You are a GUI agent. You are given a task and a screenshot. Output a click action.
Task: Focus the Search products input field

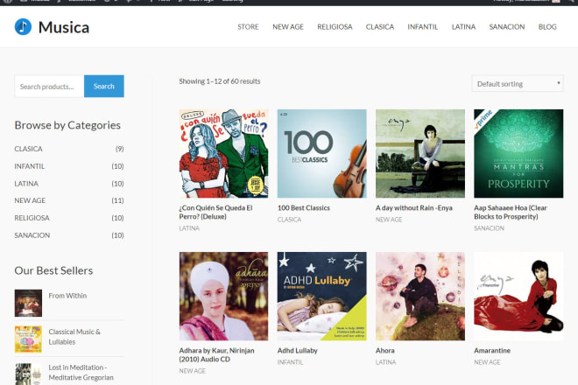[49, 87]
